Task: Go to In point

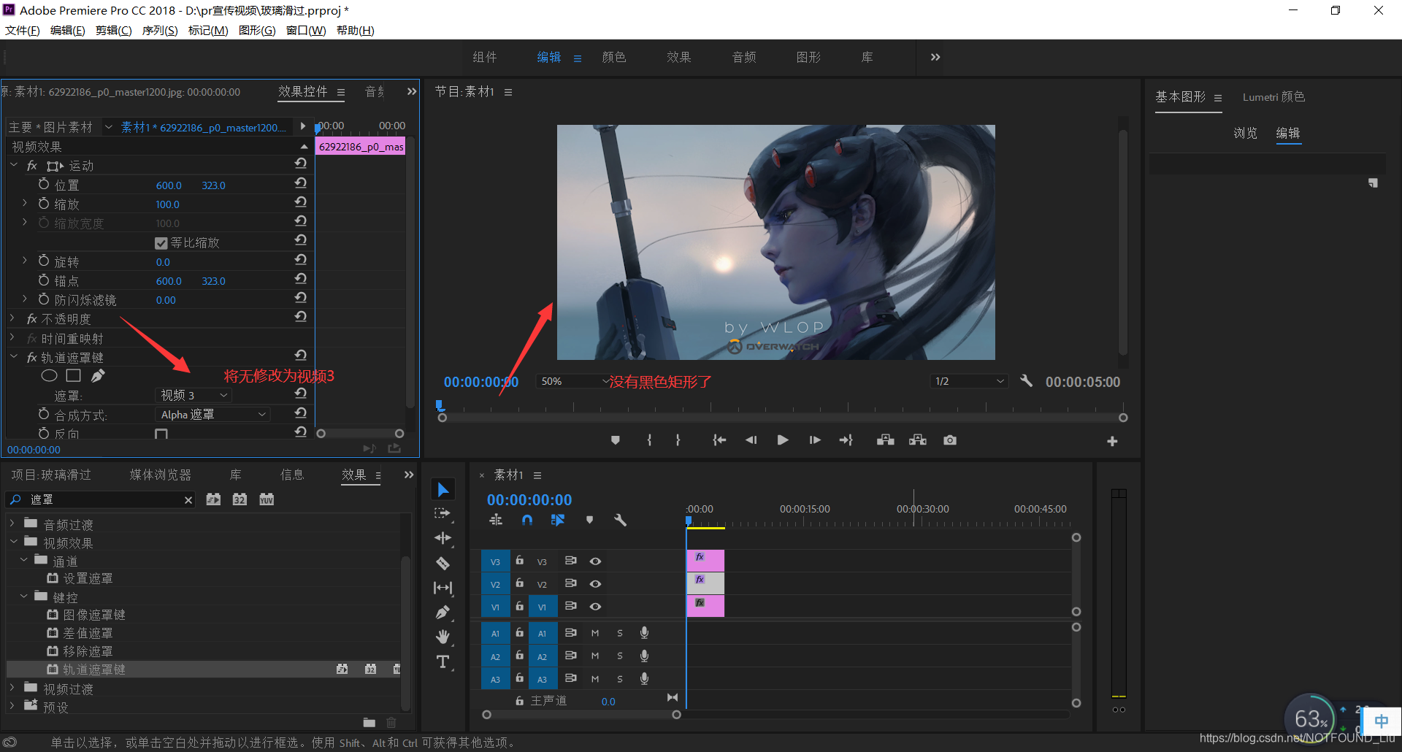Action: (x=719, y=440)
